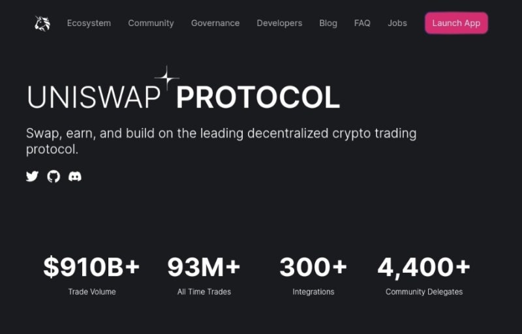Screen dimensions: 522x334
Task: Click the Community Delegates label
Action: click(424, 292)
